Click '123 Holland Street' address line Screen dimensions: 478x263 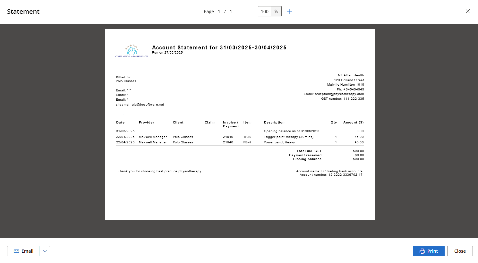click(349, 80)
